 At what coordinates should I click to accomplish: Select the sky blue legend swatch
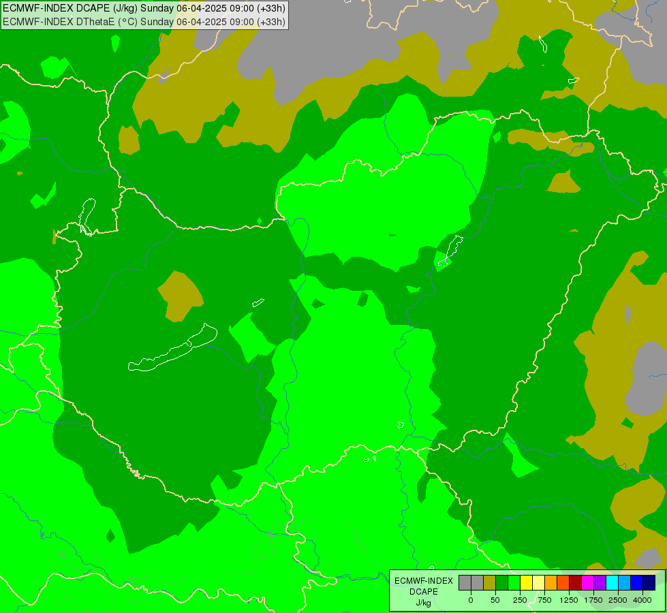tap(625, 583)
